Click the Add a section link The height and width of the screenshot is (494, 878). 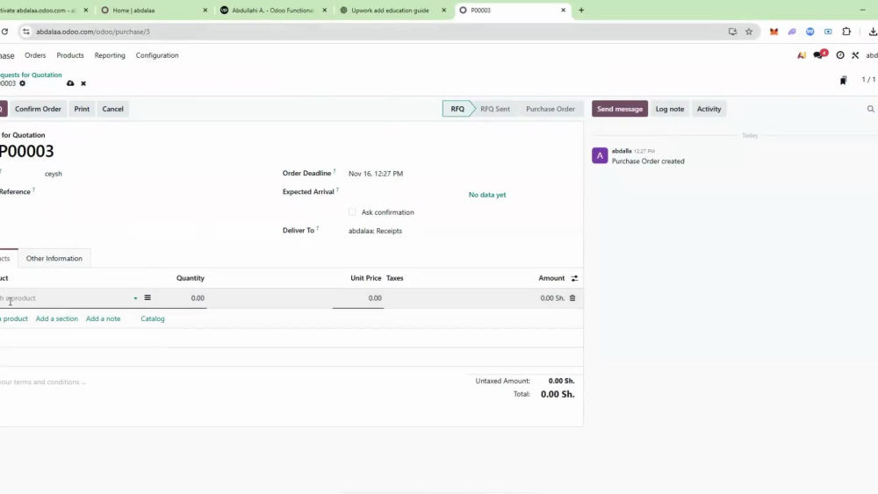(x=56, y=319)
